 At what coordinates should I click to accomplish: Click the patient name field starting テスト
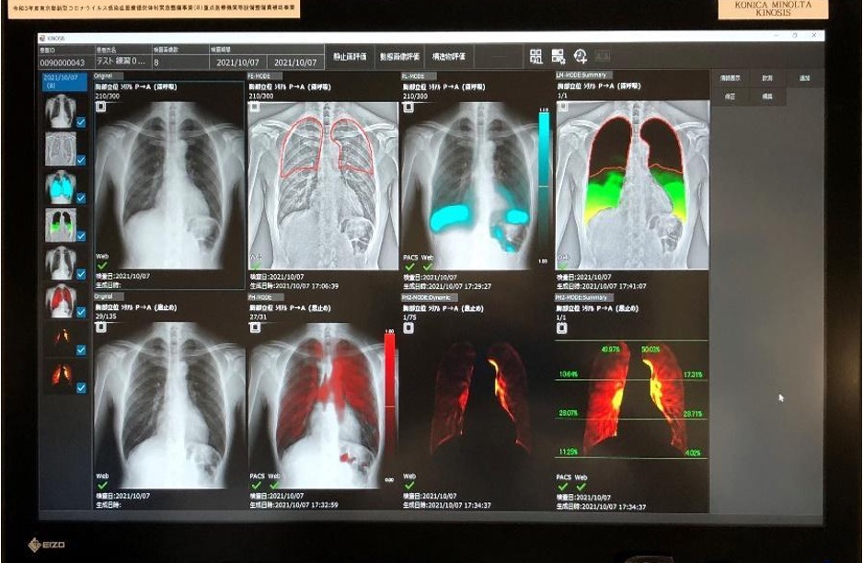tap(122, 62)
